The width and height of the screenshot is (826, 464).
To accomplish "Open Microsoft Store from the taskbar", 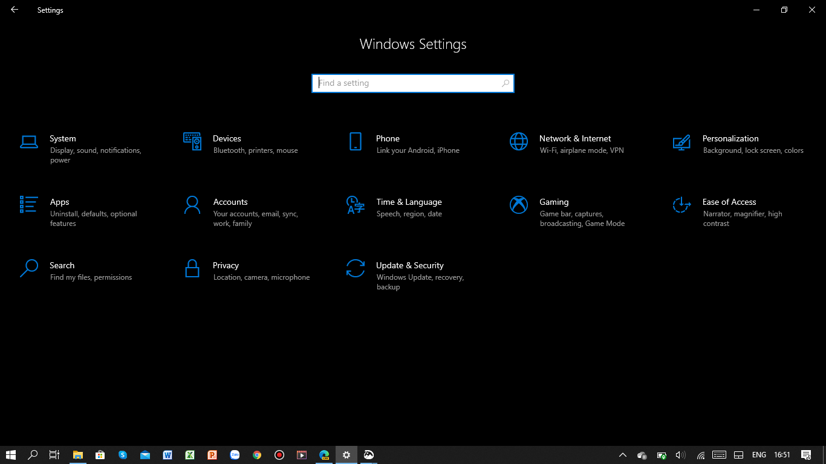I will coord(100,455).
